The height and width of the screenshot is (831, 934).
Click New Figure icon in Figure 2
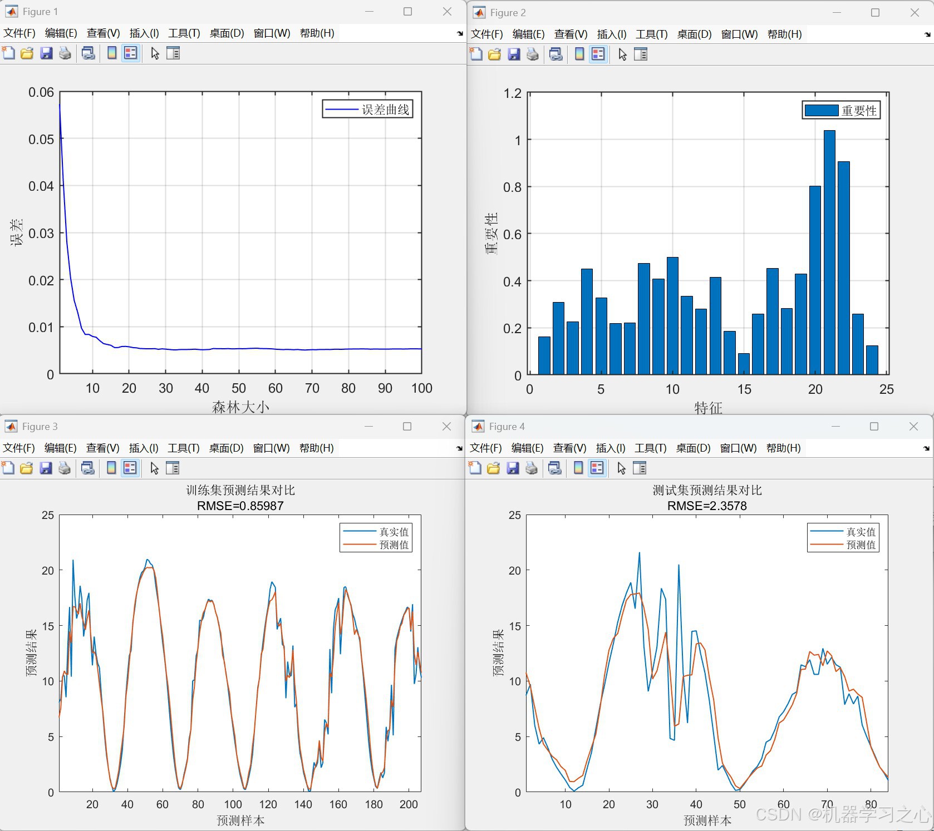coord(476,55)
